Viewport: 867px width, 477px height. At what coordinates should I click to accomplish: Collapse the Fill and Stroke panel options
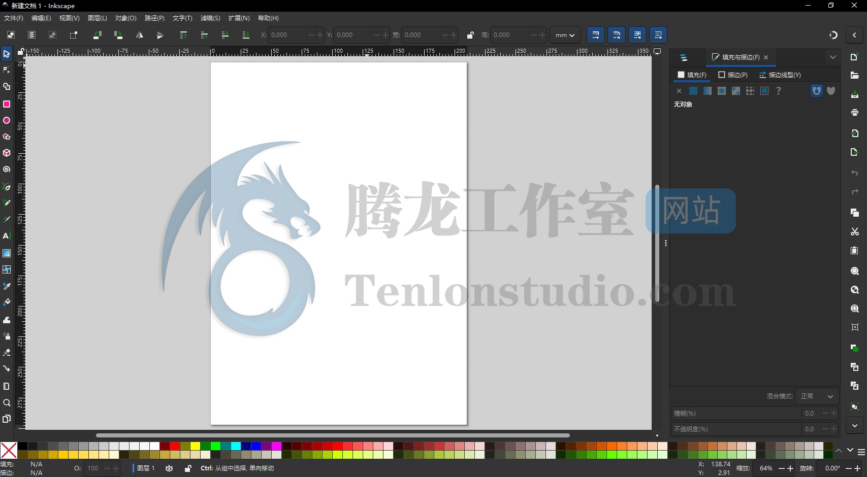point(832,57)
